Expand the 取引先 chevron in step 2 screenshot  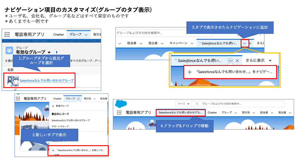(94, 99)
